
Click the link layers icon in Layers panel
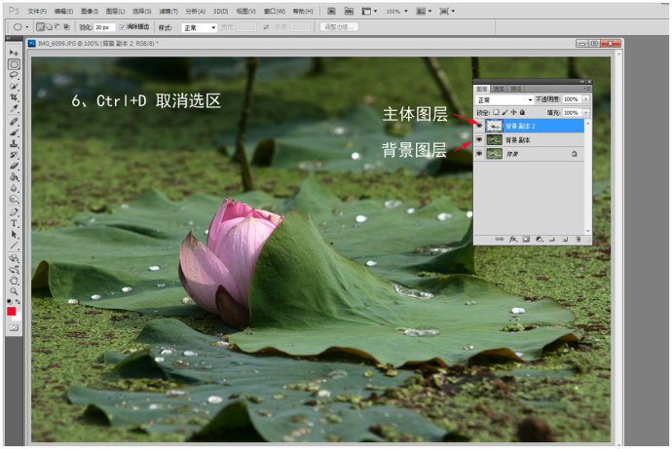[500, 239]
